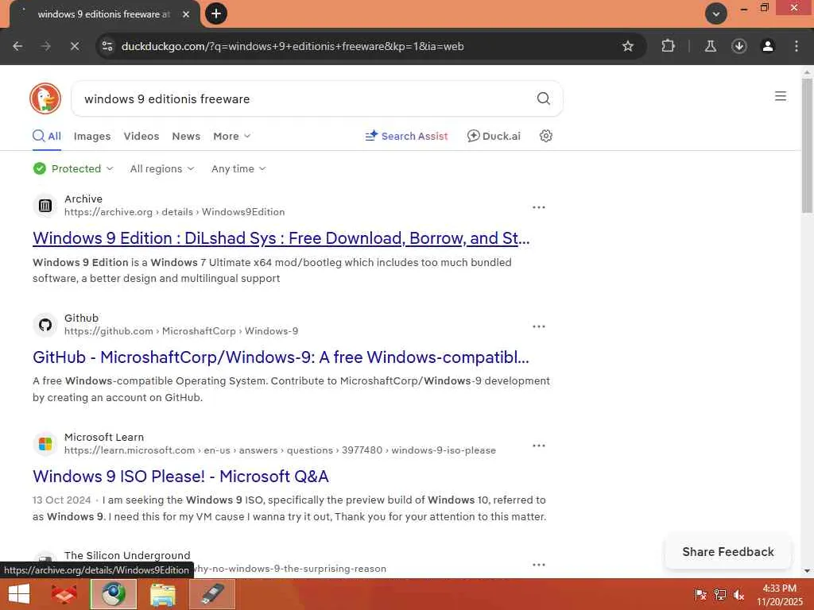Click the volume muted tray icon

738,595
